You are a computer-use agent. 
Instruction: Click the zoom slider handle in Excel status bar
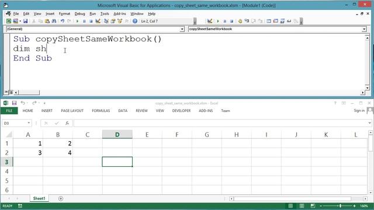340,206
